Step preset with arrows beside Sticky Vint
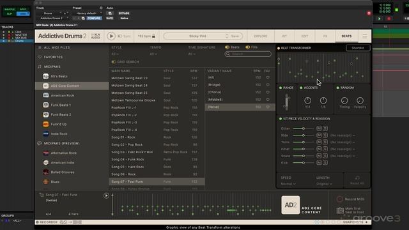 coord(227,36)
